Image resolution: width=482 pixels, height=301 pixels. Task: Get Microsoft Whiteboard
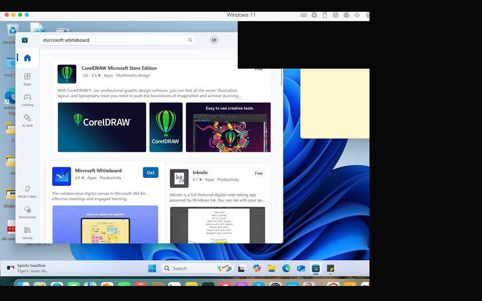pyautogui.click(x=151, y=173)
